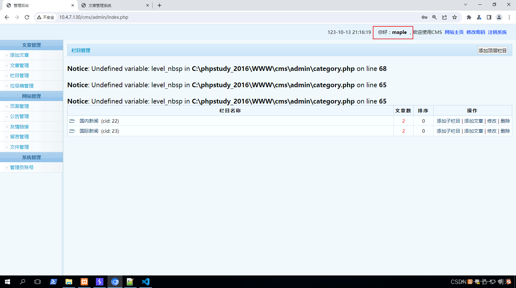516x288 pixels.
Task: Click 添加子栏目 for 国际新闻
Action: [x=448, y=131]
